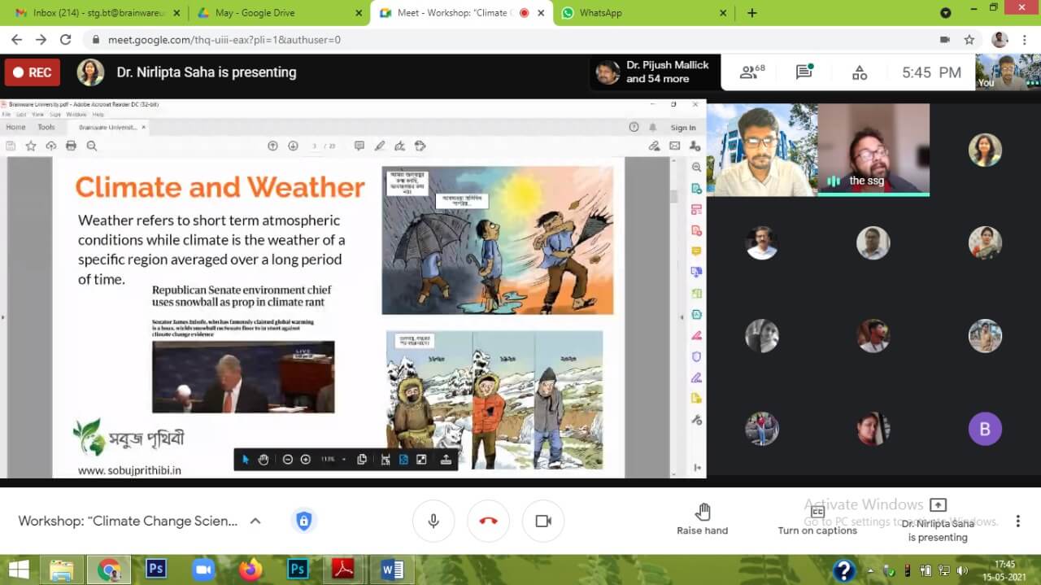1041x585 pixels.
Task: Click the red leave call button
Action: click(488, 521)
